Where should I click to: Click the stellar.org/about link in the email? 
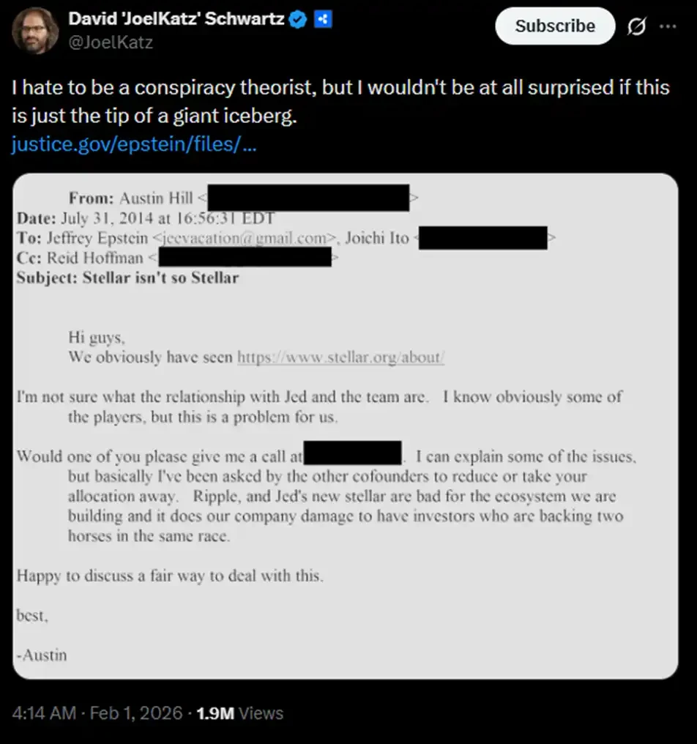pyautogui.click(x=340, y=357)
